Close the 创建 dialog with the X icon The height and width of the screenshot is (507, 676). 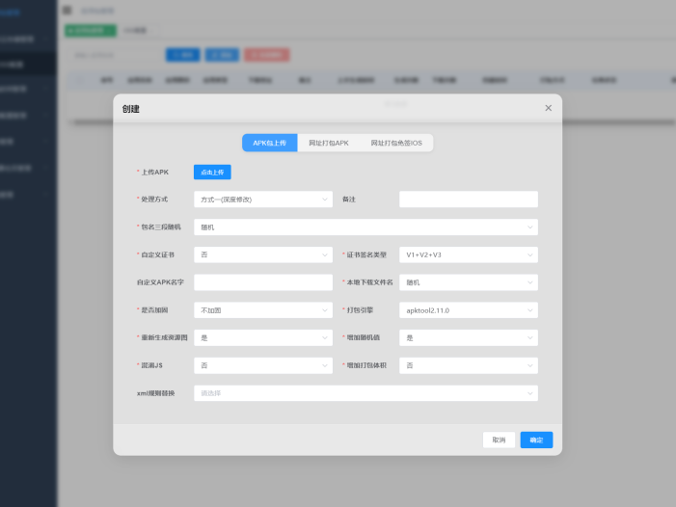point(548,108)
